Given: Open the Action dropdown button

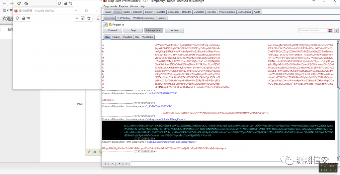Looking at the screenshot, I should tap(174, 30).
